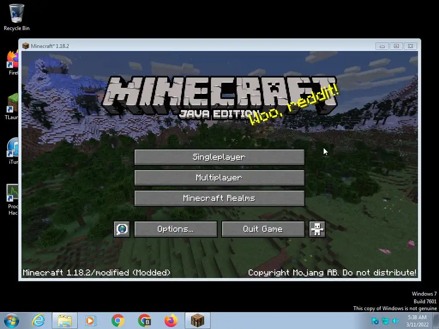Viewport: 439px width, 329px height.
Task: Click the Show desktop button
Action: tap(436, 320)
